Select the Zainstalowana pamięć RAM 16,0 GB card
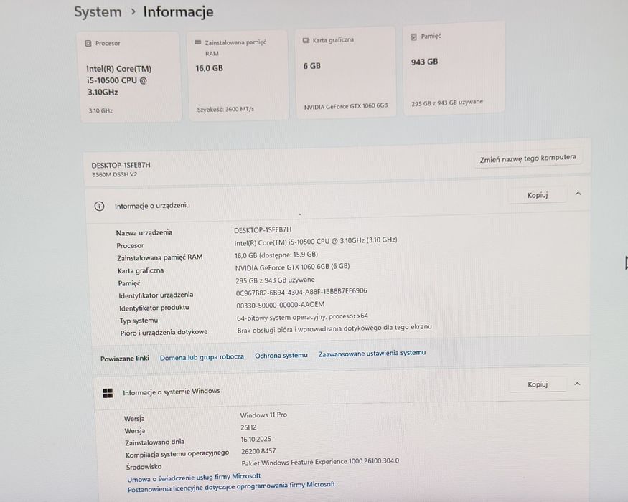The width and height of the screenshot is (628, 502). tap(238, 75)
